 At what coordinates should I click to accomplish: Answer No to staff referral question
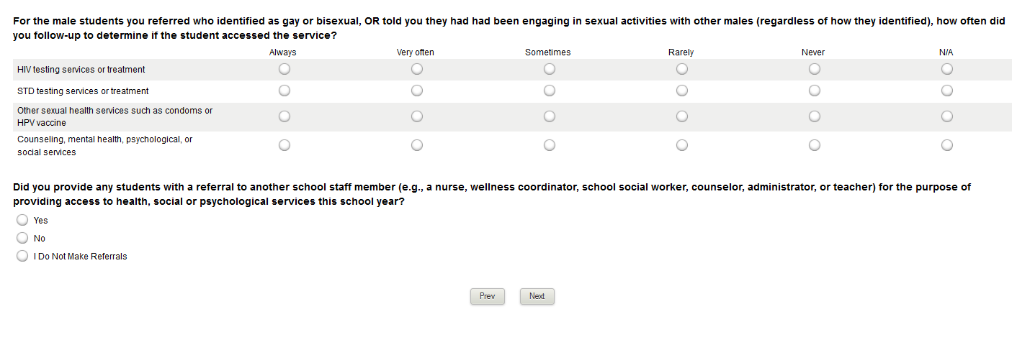(22, 238)
